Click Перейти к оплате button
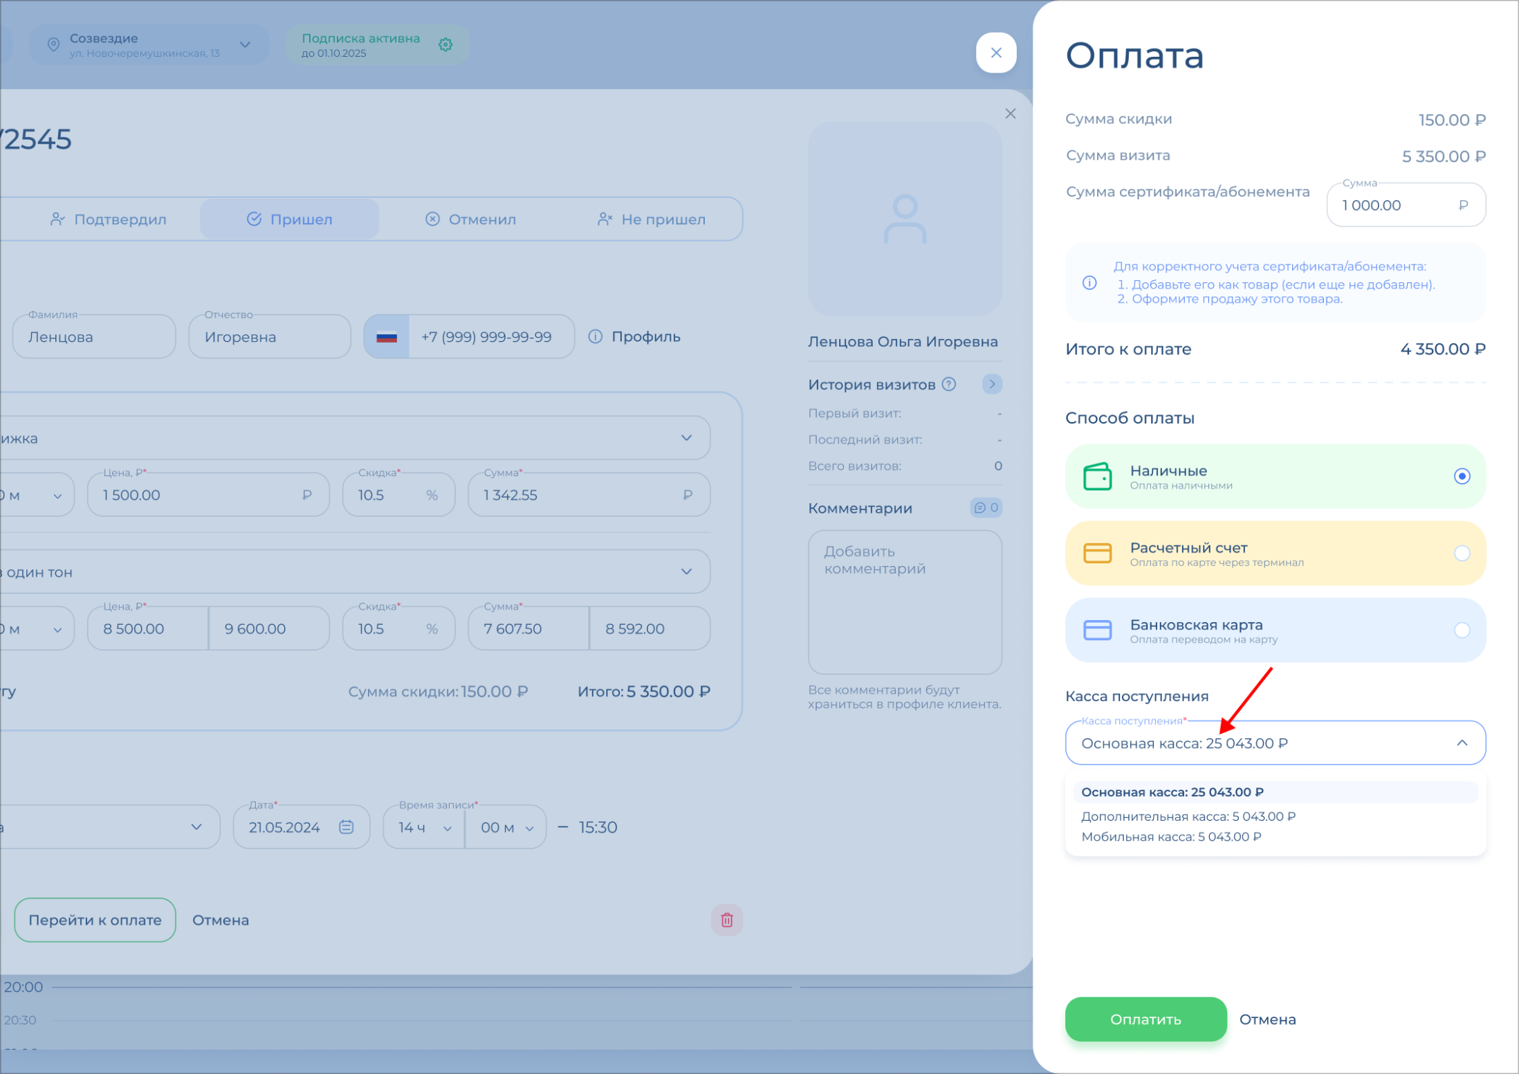 click(x=95, y=920)
